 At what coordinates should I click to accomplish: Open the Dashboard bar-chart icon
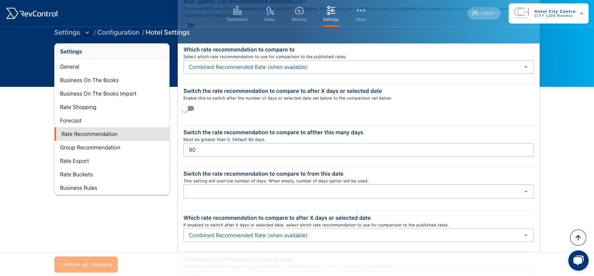237,11
